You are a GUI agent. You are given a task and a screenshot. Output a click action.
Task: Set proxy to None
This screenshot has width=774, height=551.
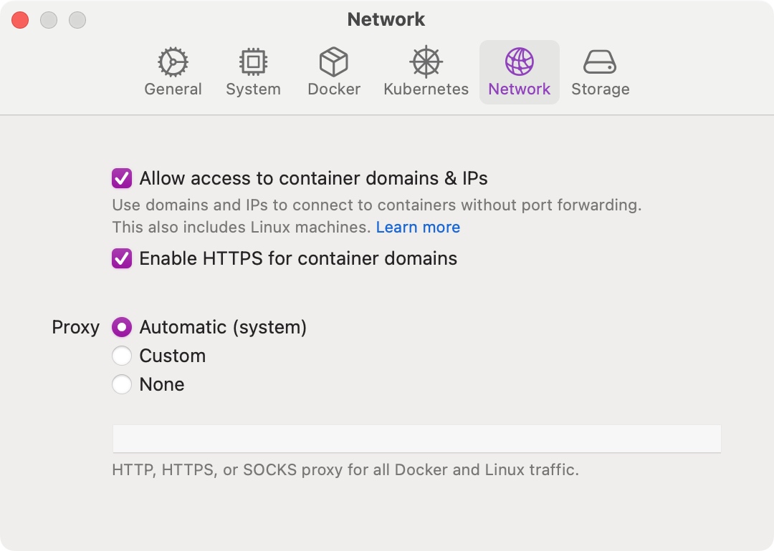(x=122, y=384)
